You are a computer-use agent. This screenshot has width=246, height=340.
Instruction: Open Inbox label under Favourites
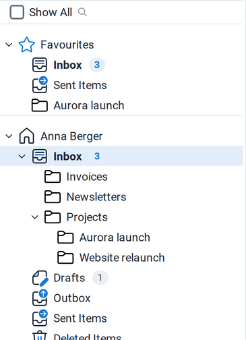67,65
